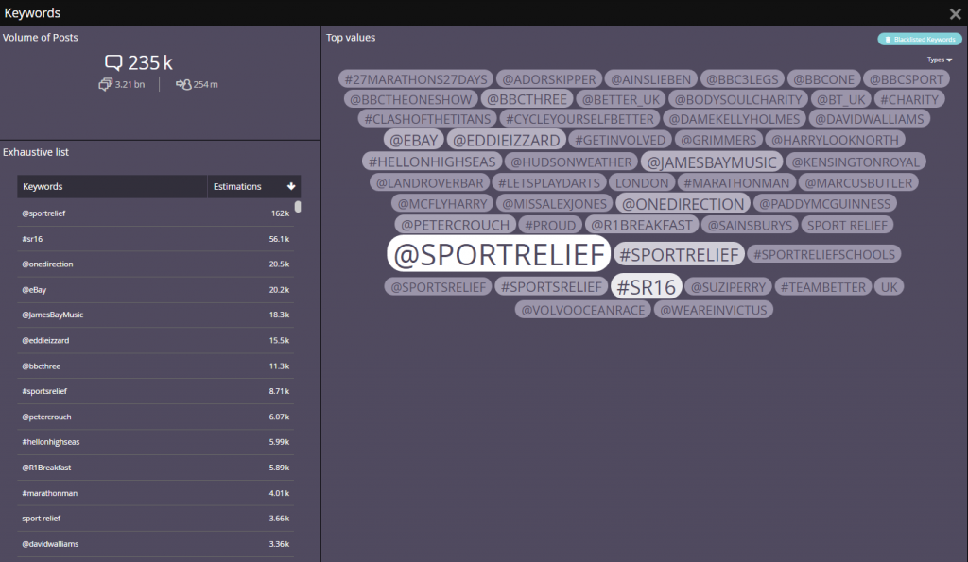Click the Estimations column header
This screenshot has width=968, height=562.
[x=253, y=186]
